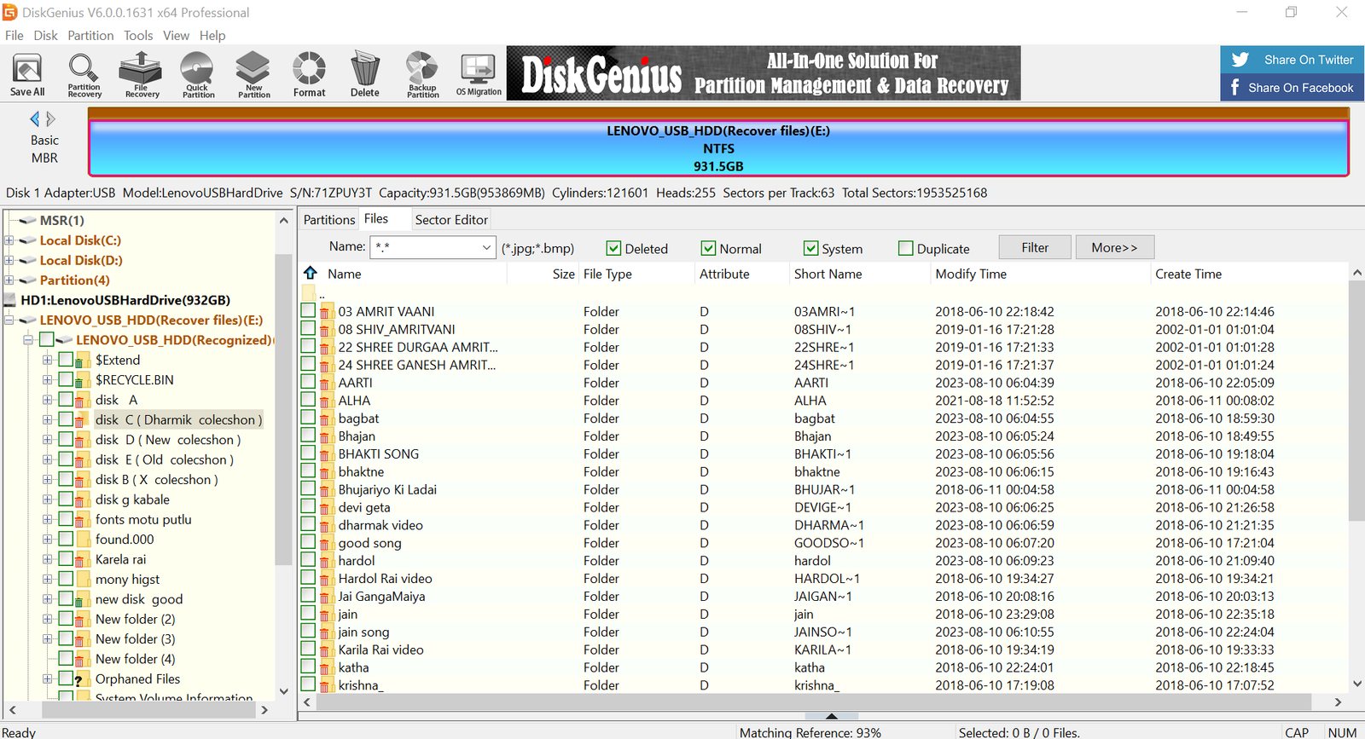Click the Format toolbar icon
The image size is (1365, 739).
point(309,74)
